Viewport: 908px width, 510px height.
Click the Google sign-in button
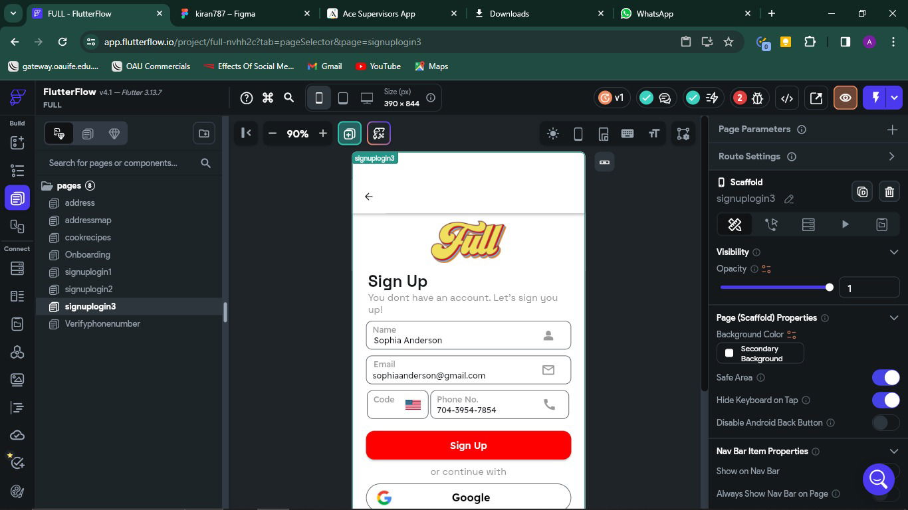click(x=468, y=497)
